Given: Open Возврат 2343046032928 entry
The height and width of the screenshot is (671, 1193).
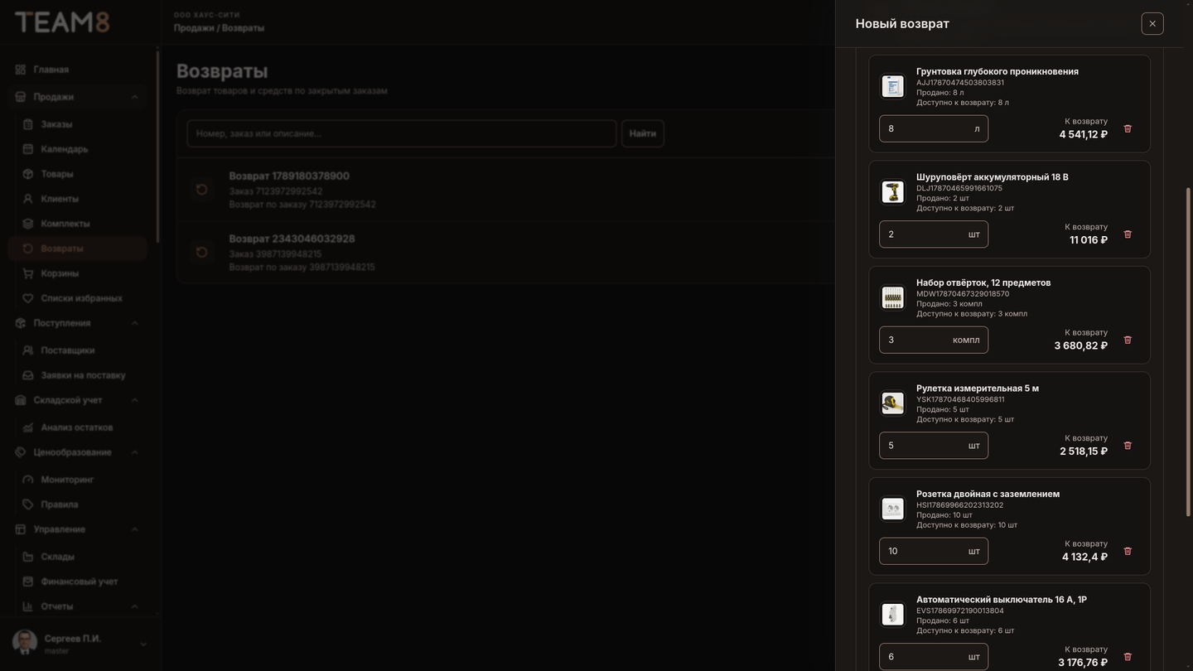Looking at the screenshot, I should [x=505, y=253].
